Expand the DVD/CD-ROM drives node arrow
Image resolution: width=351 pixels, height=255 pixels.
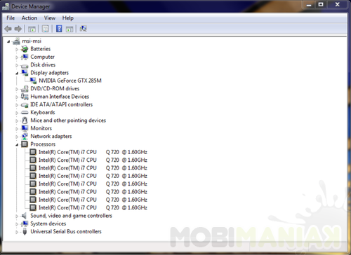[x=17, y=89]
